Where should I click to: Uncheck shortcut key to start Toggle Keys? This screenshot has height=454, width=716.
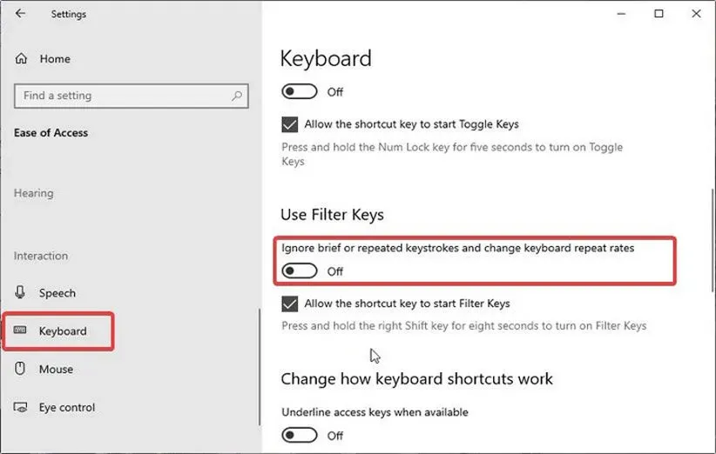coord(290,124)
